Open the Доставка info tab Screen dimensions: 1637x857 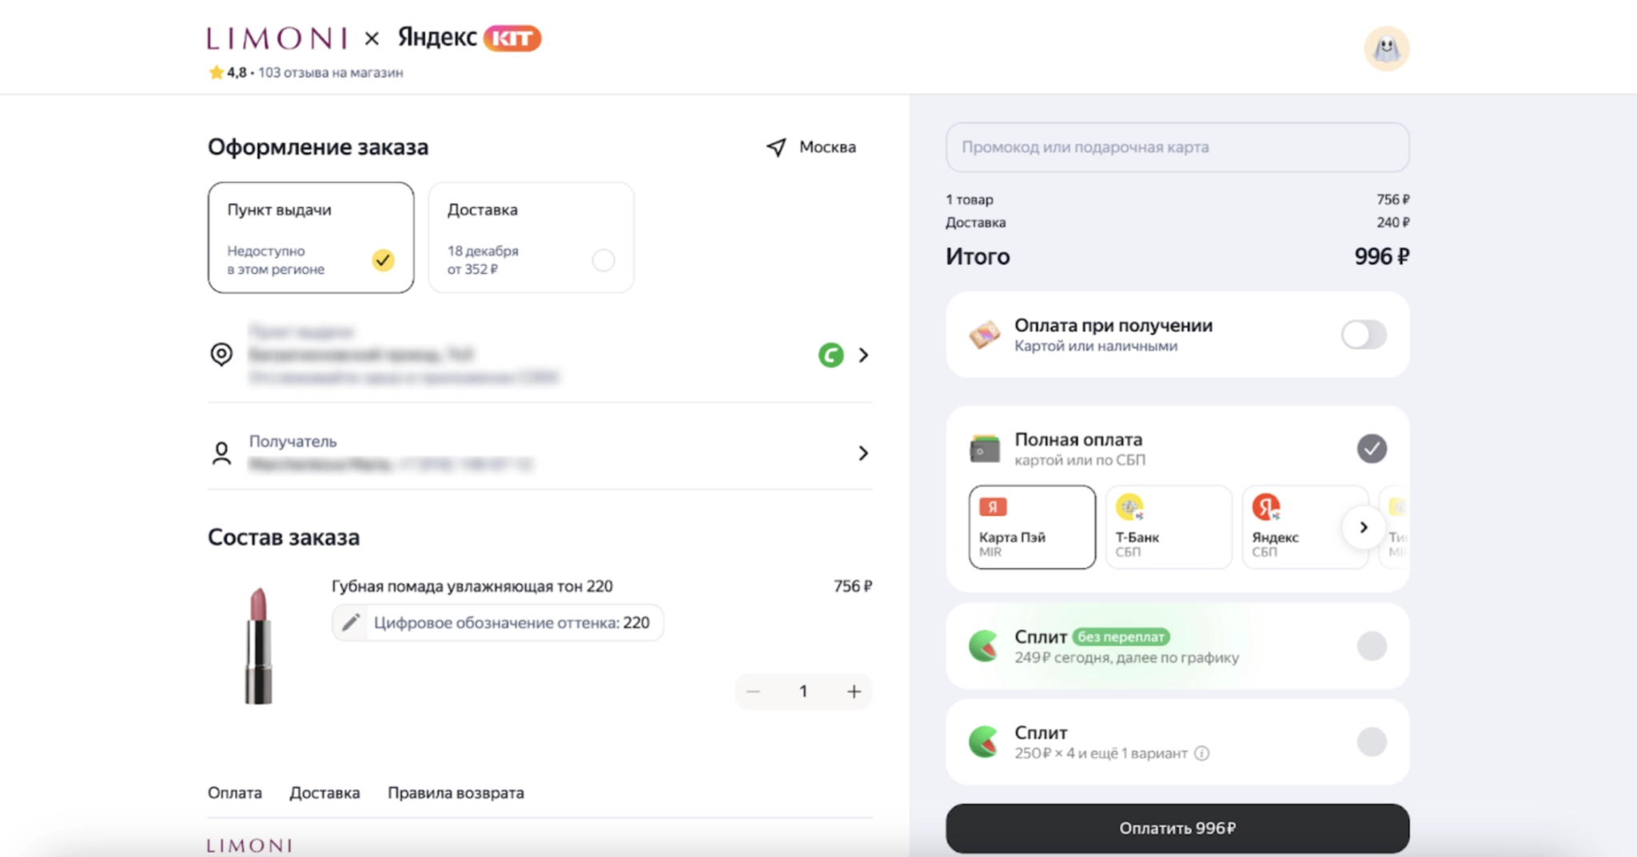[325, 793]
